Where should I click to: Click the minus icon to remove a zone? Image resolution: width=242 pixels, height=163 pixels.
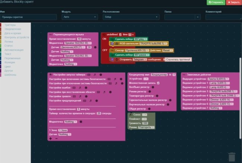click(57, 139)
